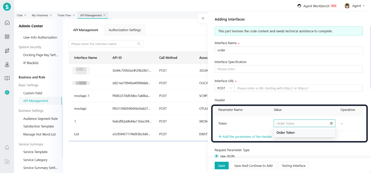This screenshot has width=371, height=173.
Task: Open the POST method dropdown
Action: point(224,88)
